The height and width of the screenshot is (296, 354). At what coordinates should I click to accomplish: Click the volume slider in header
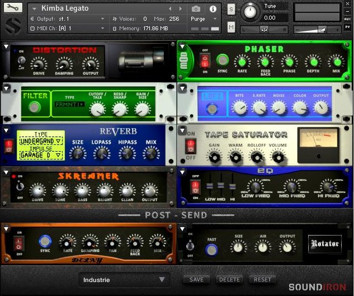pos(317,30)
